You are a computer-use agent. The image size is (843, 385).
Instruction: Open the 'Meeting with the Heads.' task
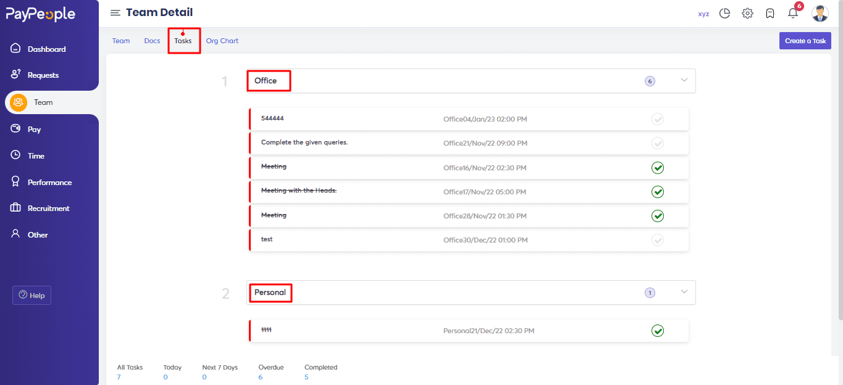299,190
